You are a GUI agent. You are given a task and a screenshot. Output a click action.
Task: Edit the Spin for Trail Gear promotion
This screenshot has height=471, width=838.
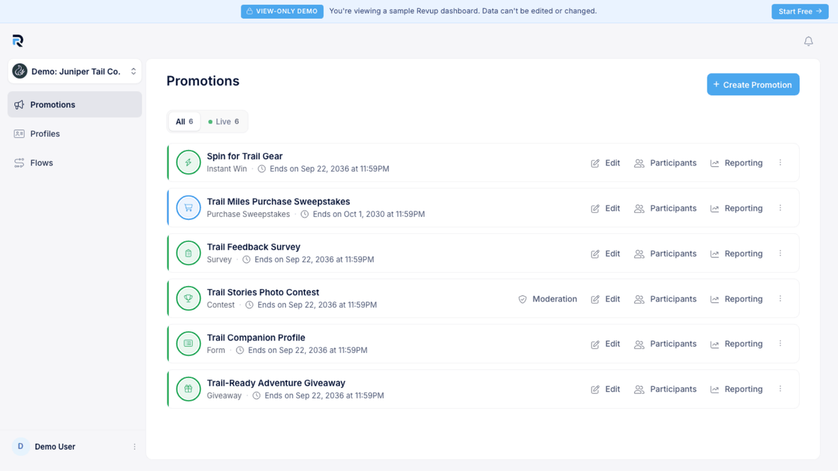click(605, 163)
